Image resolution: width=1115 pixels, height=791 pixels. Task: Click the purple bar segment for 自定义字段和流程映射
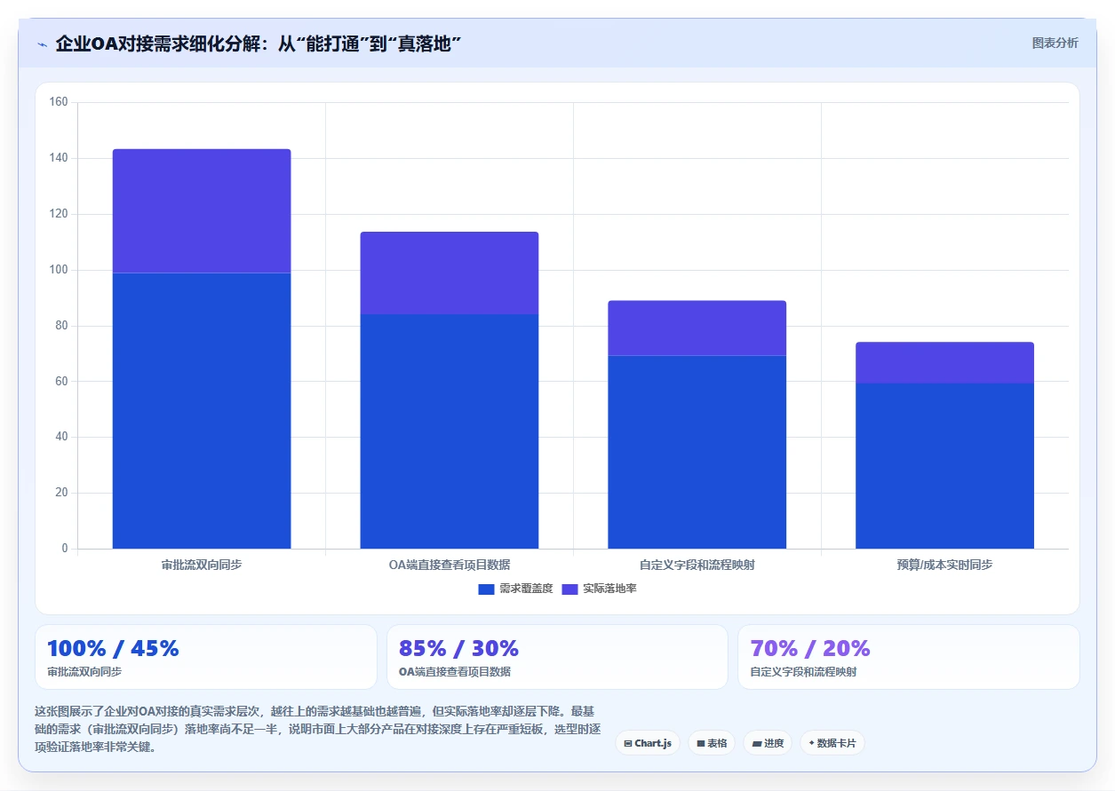click(697, 328)
